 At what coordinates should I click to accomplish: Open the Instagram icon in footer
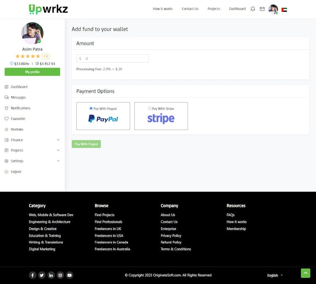coord(60,275)
